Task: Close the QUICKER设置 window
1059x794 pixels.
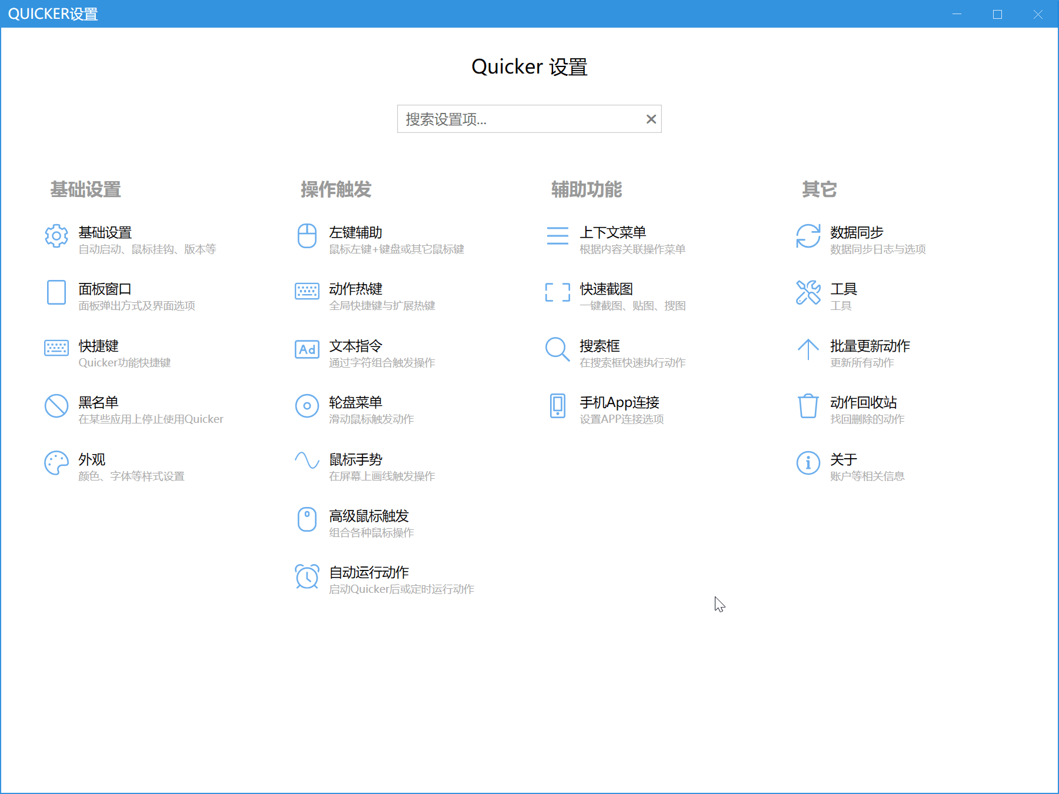Action: (x=1038, y=14)
